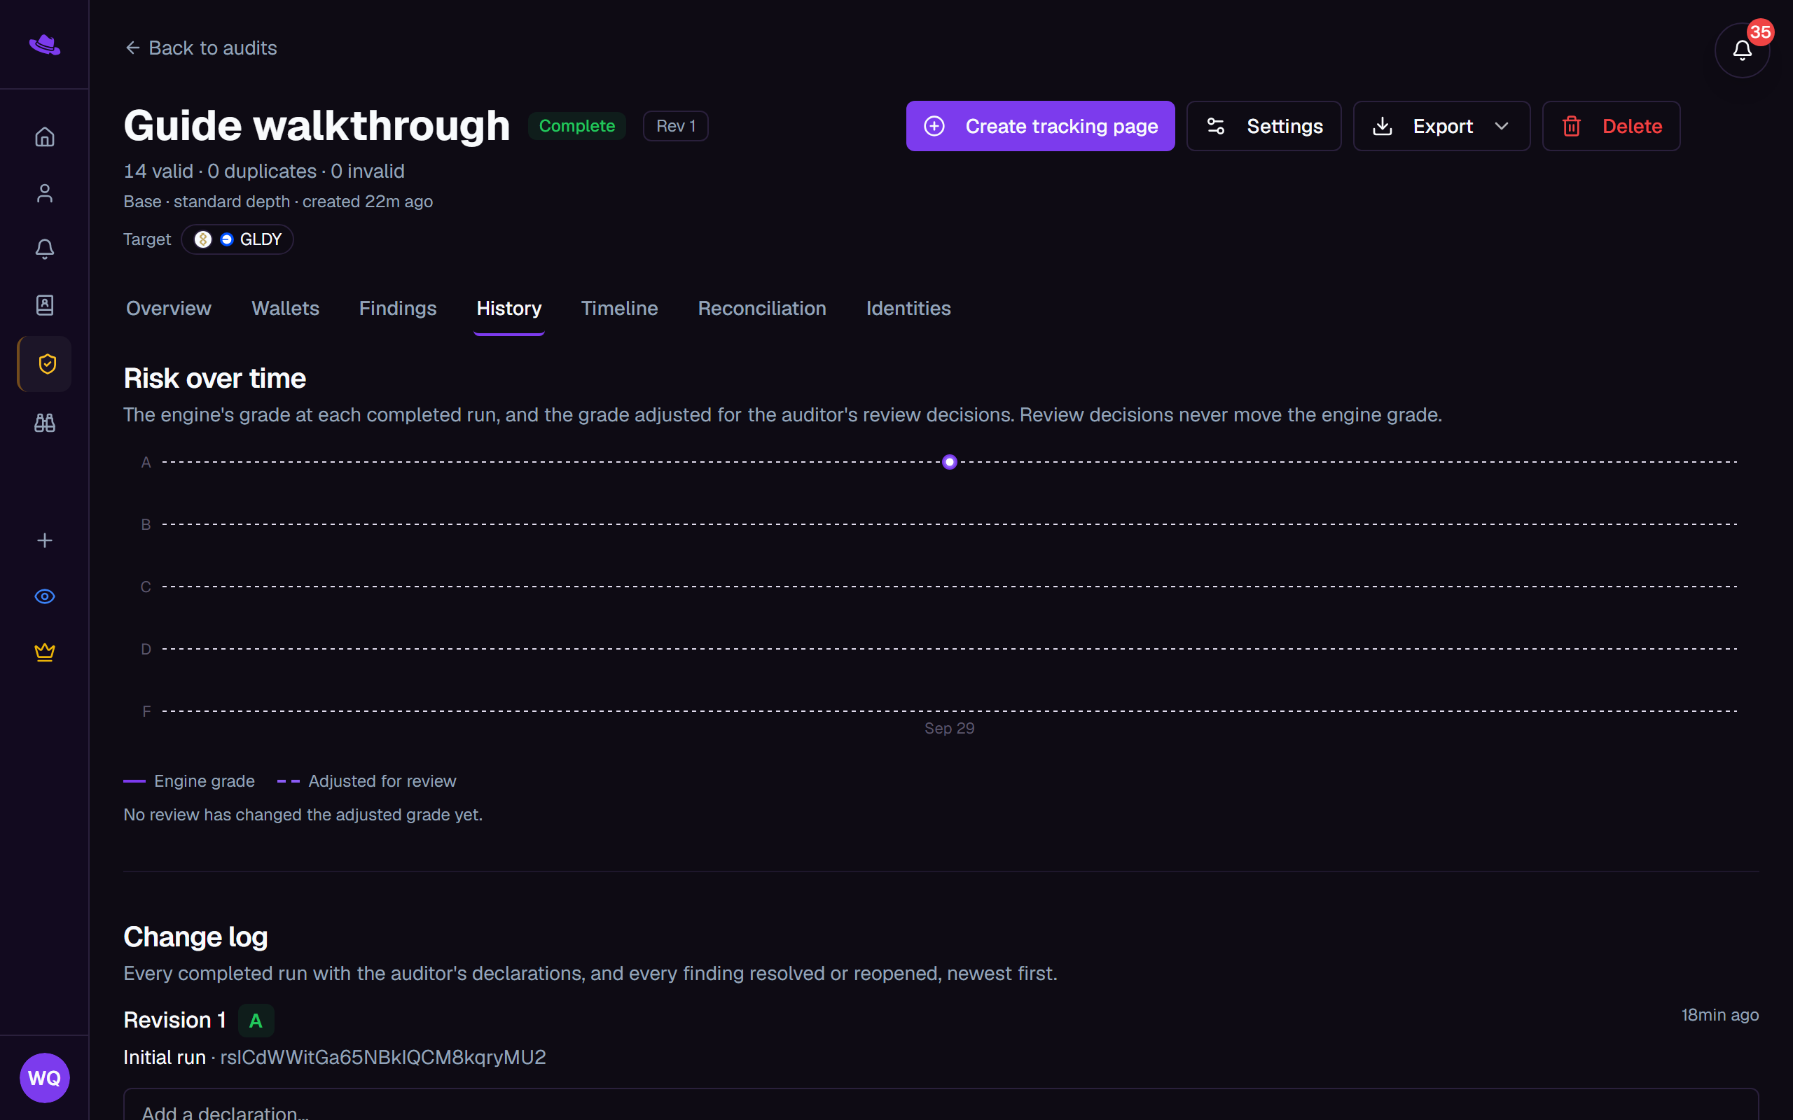Viewport: 1793px width, 1120px height.
Task: Click the red Delete button
Action: point(1611,126)
